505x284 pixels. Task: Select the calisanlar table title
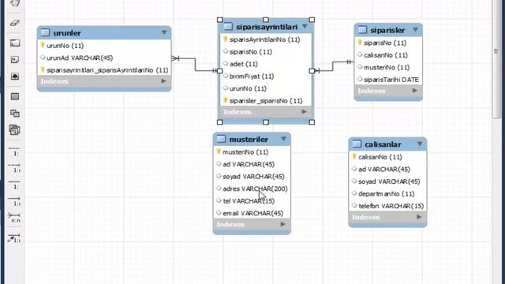383,144
